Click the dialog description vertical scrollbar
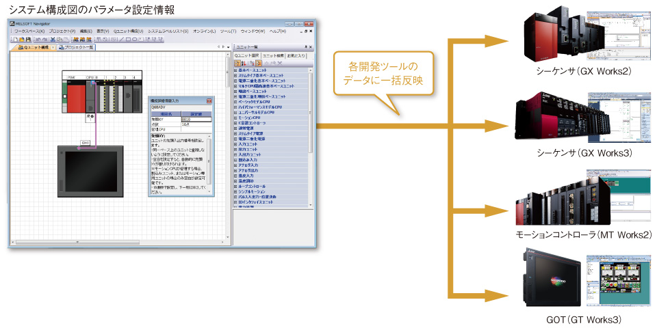The height and width of the screenshot is (328, 657). [x=209, y=165]
